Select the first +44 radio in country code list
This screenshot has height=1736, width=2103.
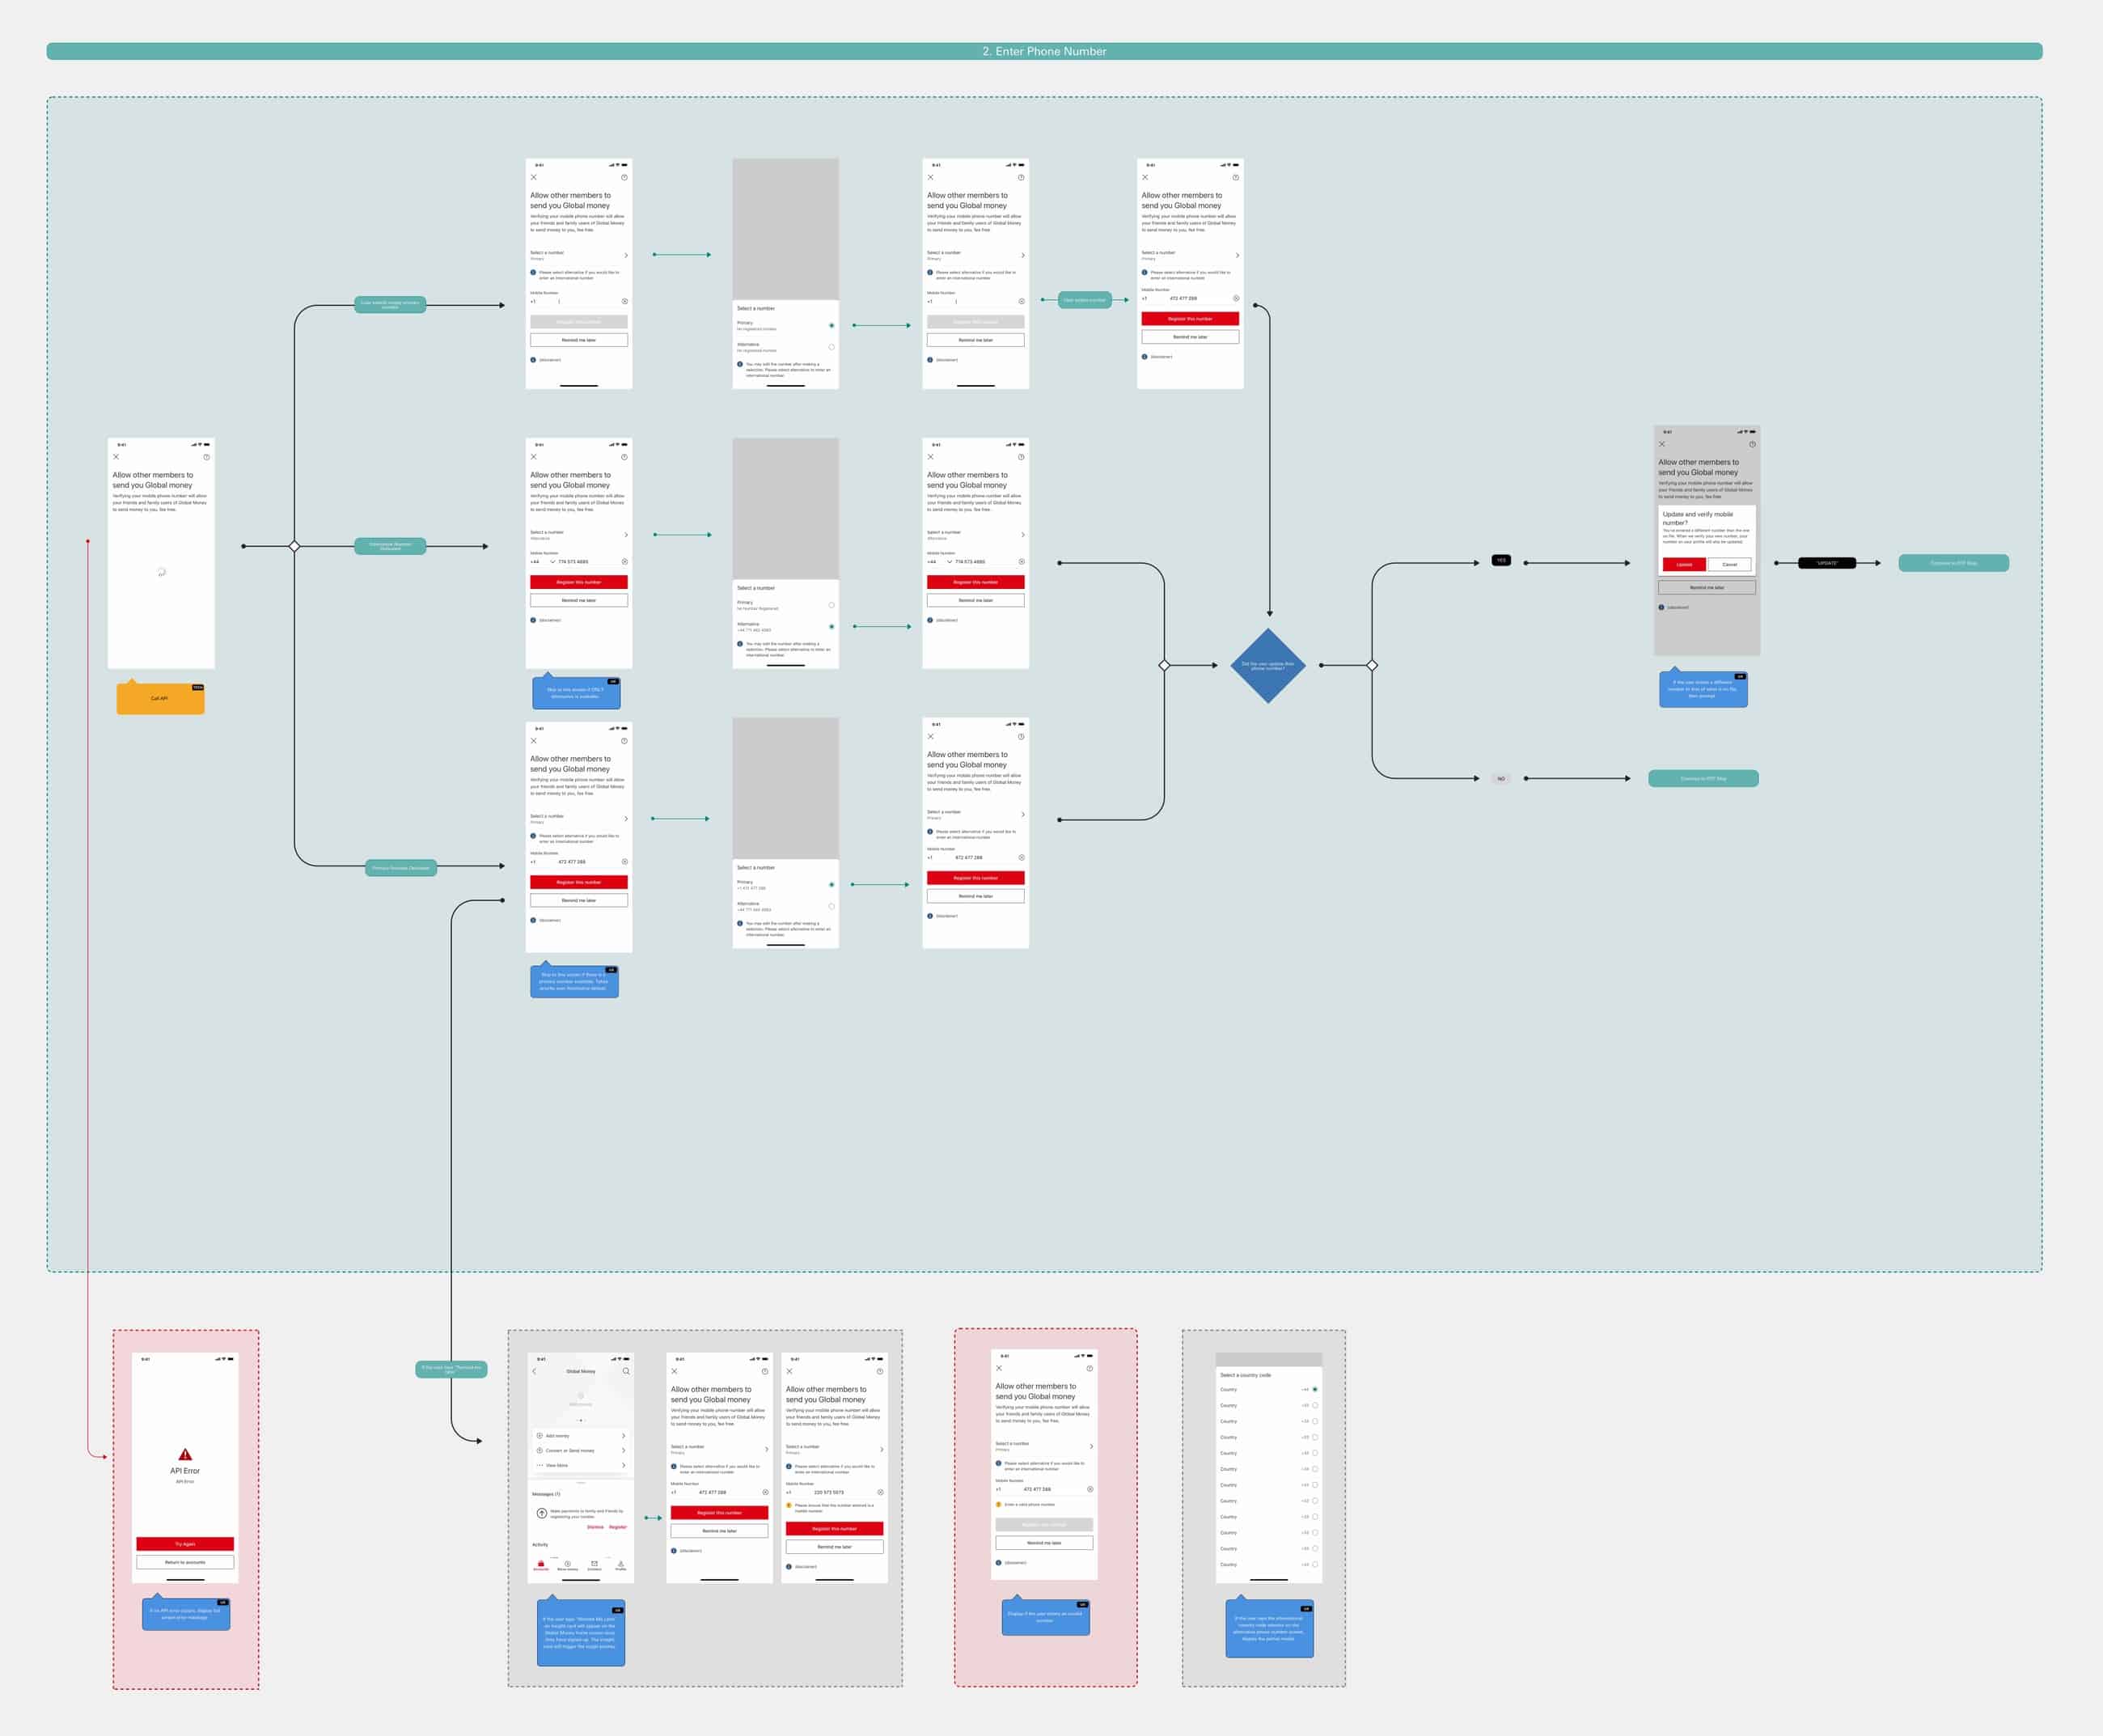[1315, 1389]
